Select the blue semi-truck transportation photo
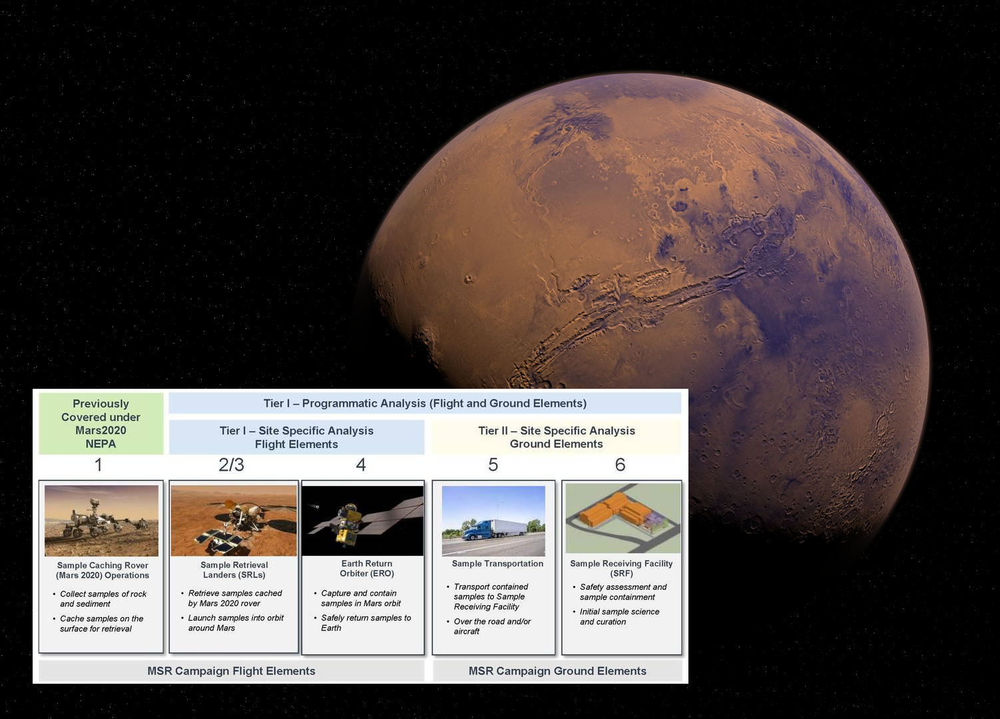Screen dimensions: 1000x719 coord(493,521)
